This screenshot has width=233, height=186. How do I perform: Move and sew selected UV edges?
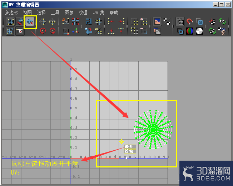pyautogui.click(x=75, y=31)
